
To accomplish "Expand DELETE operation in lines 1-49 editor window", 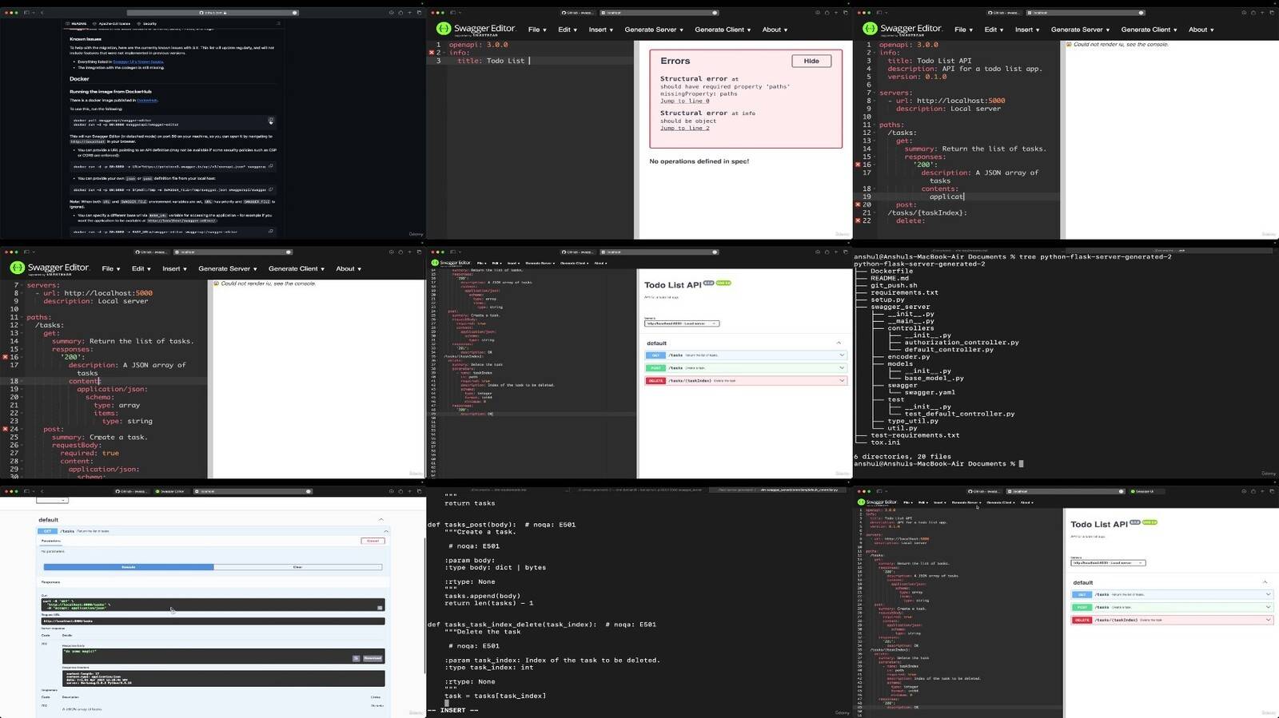I will (x=1171, y=620).
